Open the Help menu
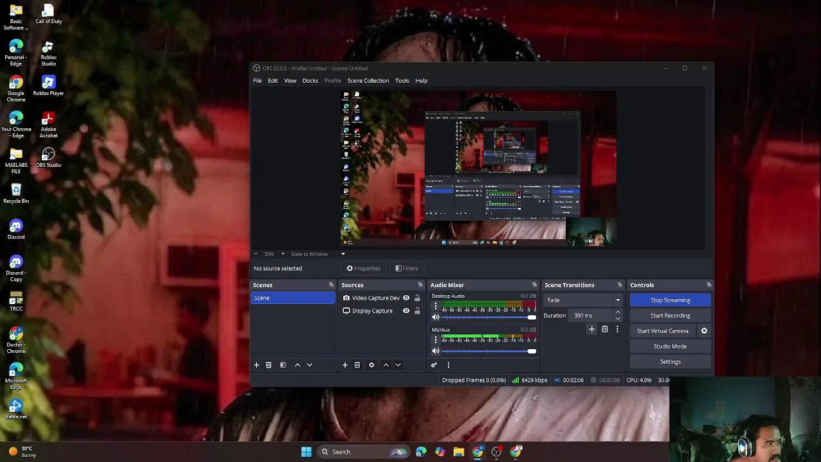This screenshot has height=462, width=821. [421, 81]
